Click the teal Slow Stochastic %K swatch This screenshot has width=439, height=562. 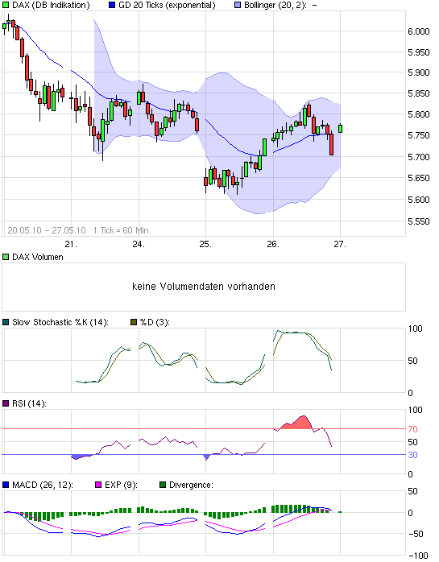[6, 322]
